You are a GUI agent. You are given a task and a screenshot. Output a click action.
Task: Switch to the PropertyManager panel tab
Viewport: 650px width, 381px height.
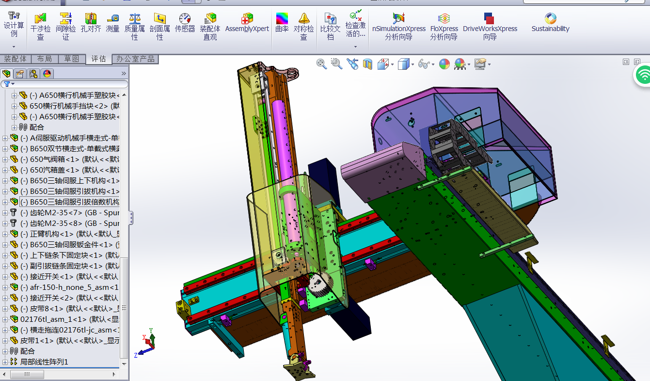[x=20, y=74]
